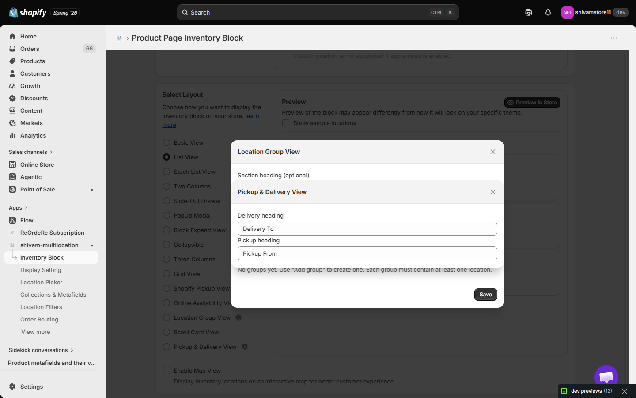Screen dimensions: 636x398
Task: Click the Home sidebar icon
Action: [x=12, y=36]
